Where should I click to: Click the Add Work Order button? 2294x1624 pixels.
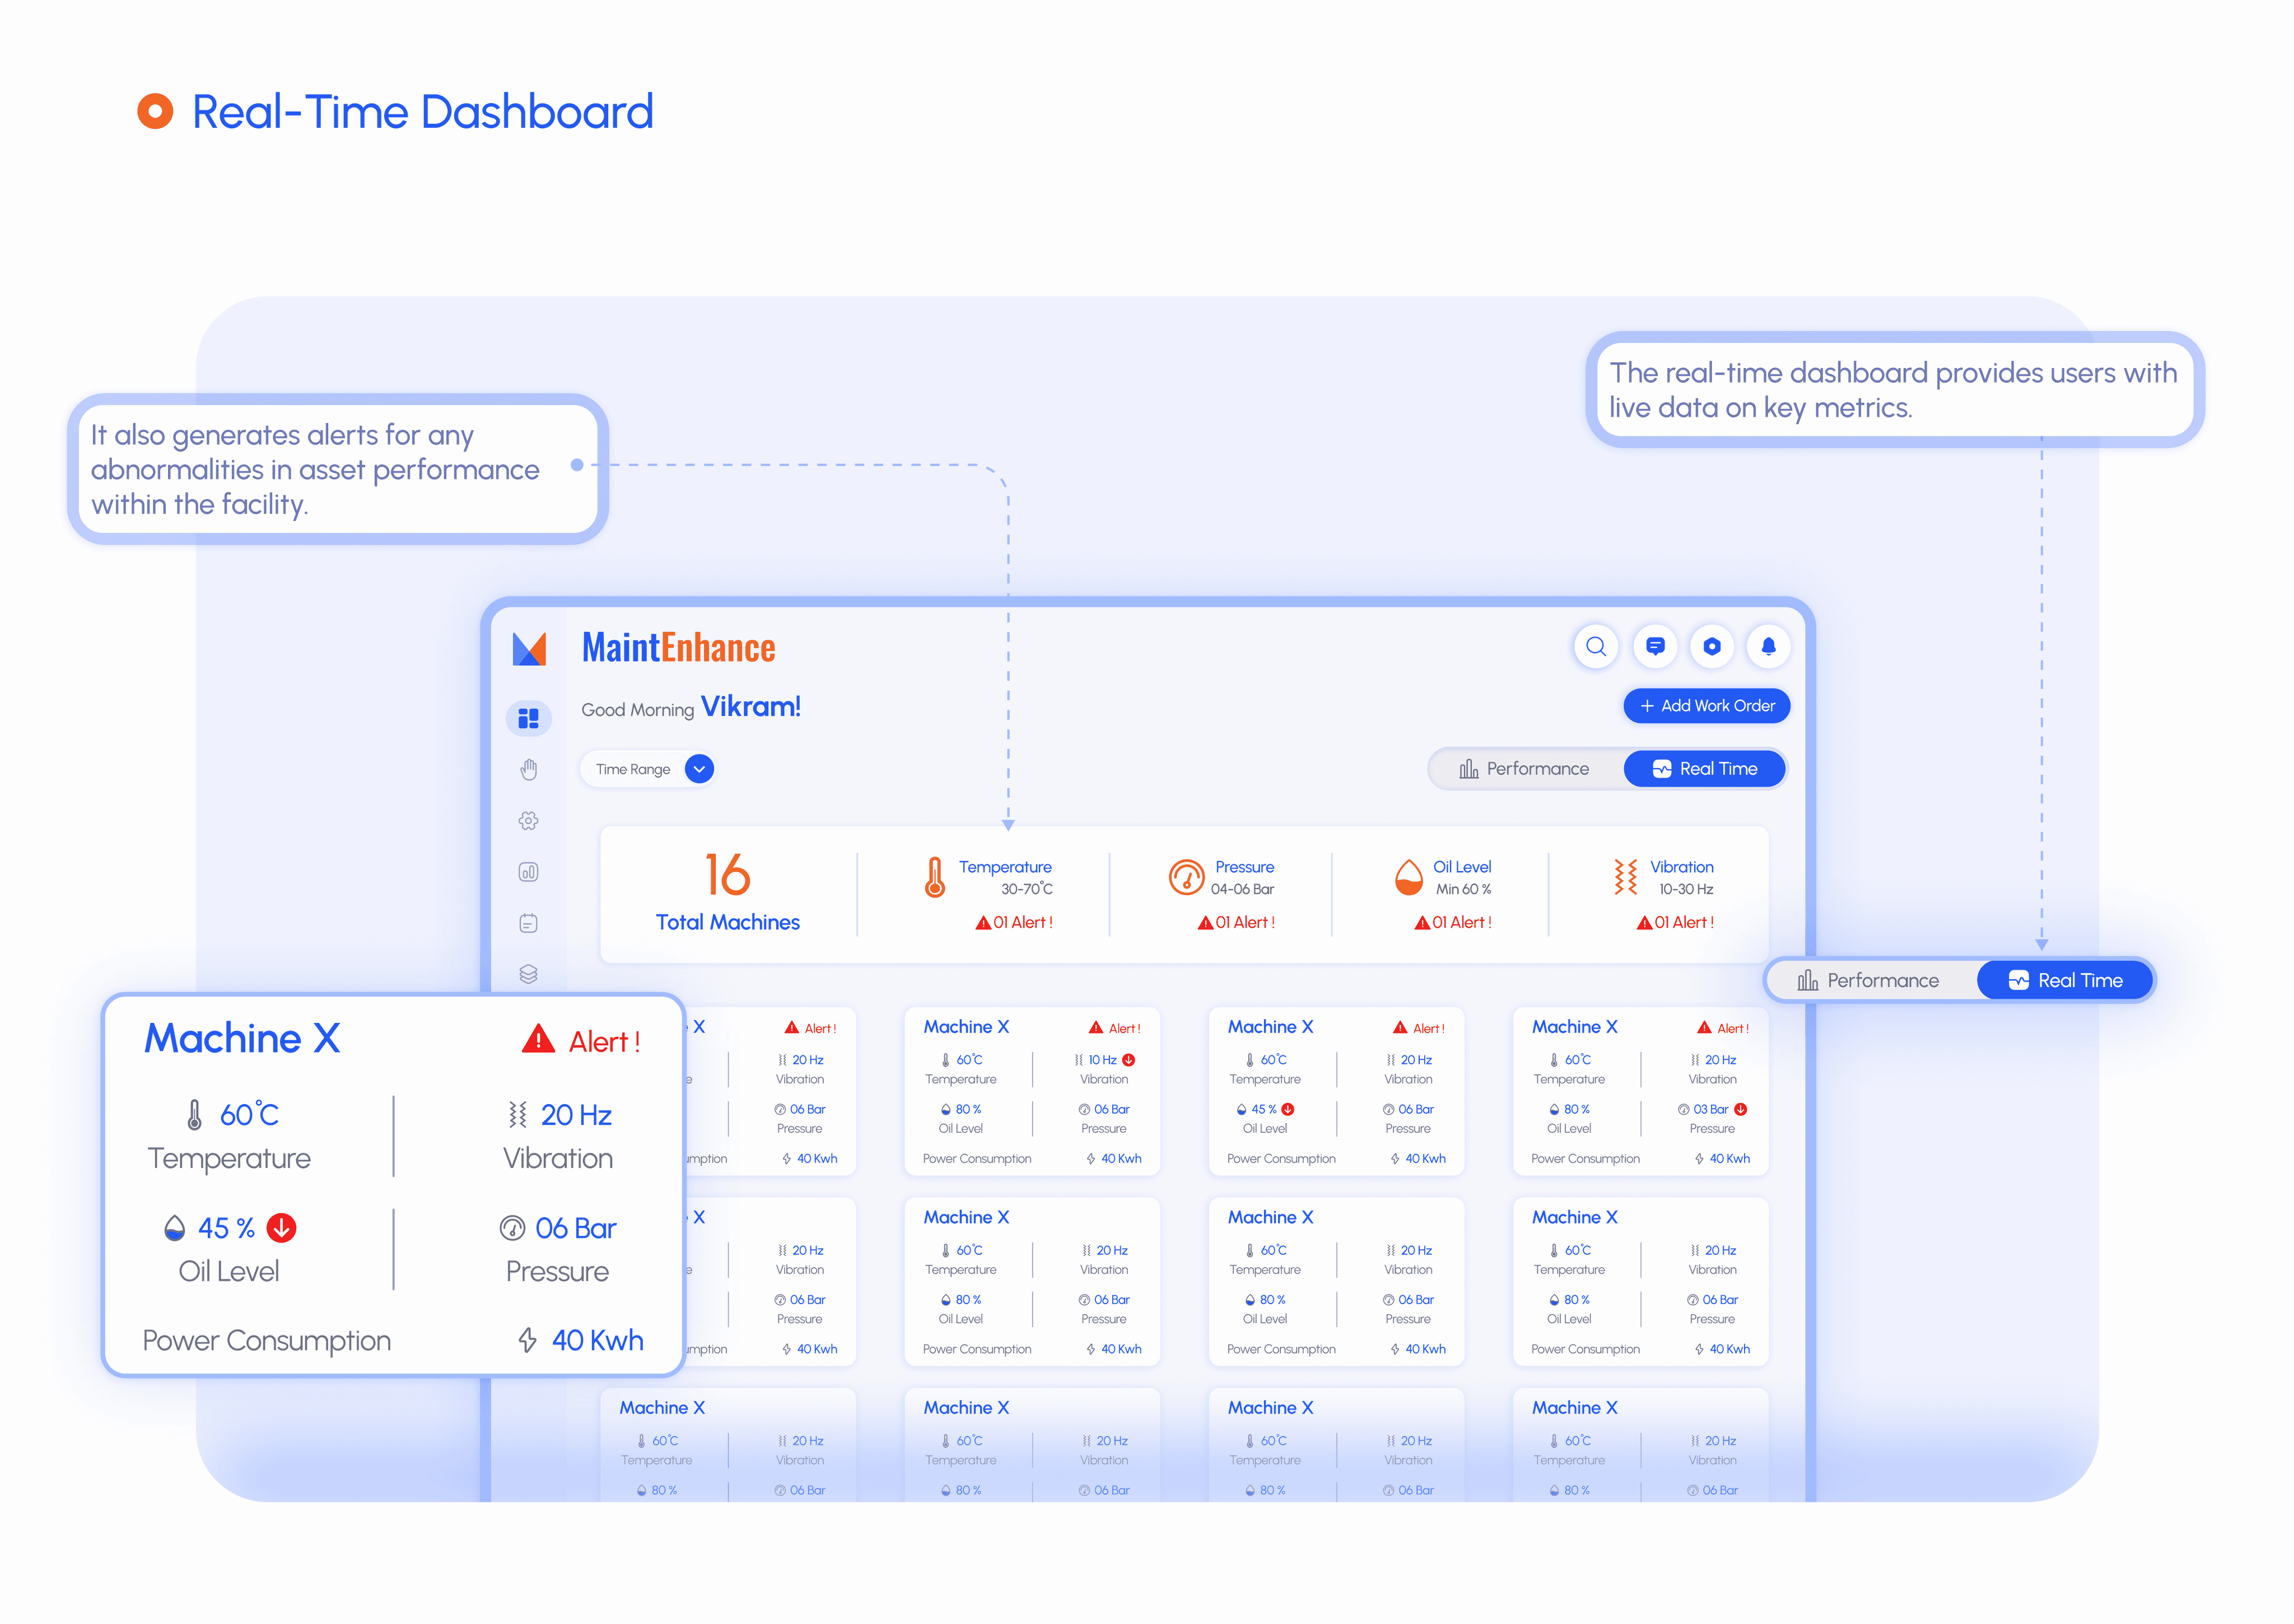coord(1706,706)
